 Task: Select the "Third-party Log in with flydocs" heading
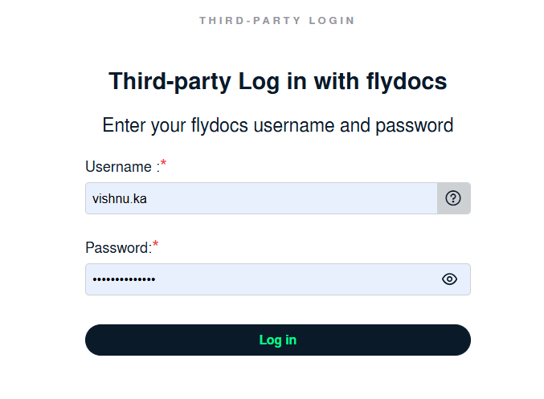point(277,82)
